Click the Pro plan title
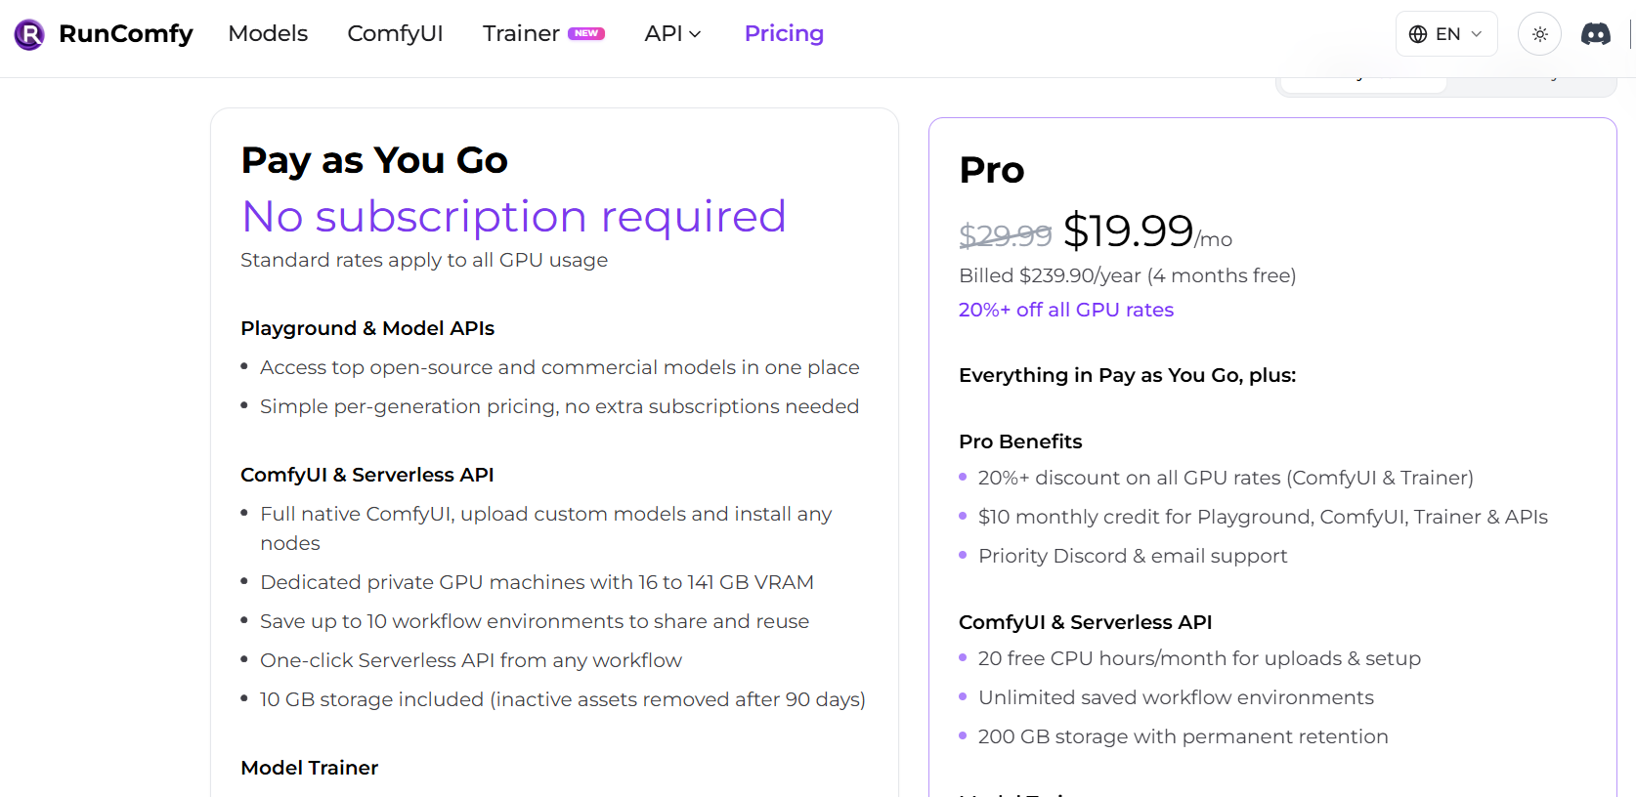Image resolution: width=1636 pixels, height=797 pixels. [x=991, y=170]
